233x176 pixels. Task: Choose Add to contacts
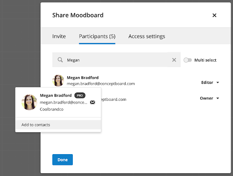58,125
